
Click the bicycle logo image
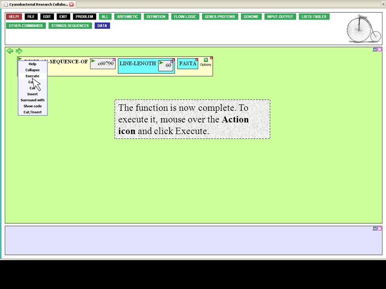364,29
